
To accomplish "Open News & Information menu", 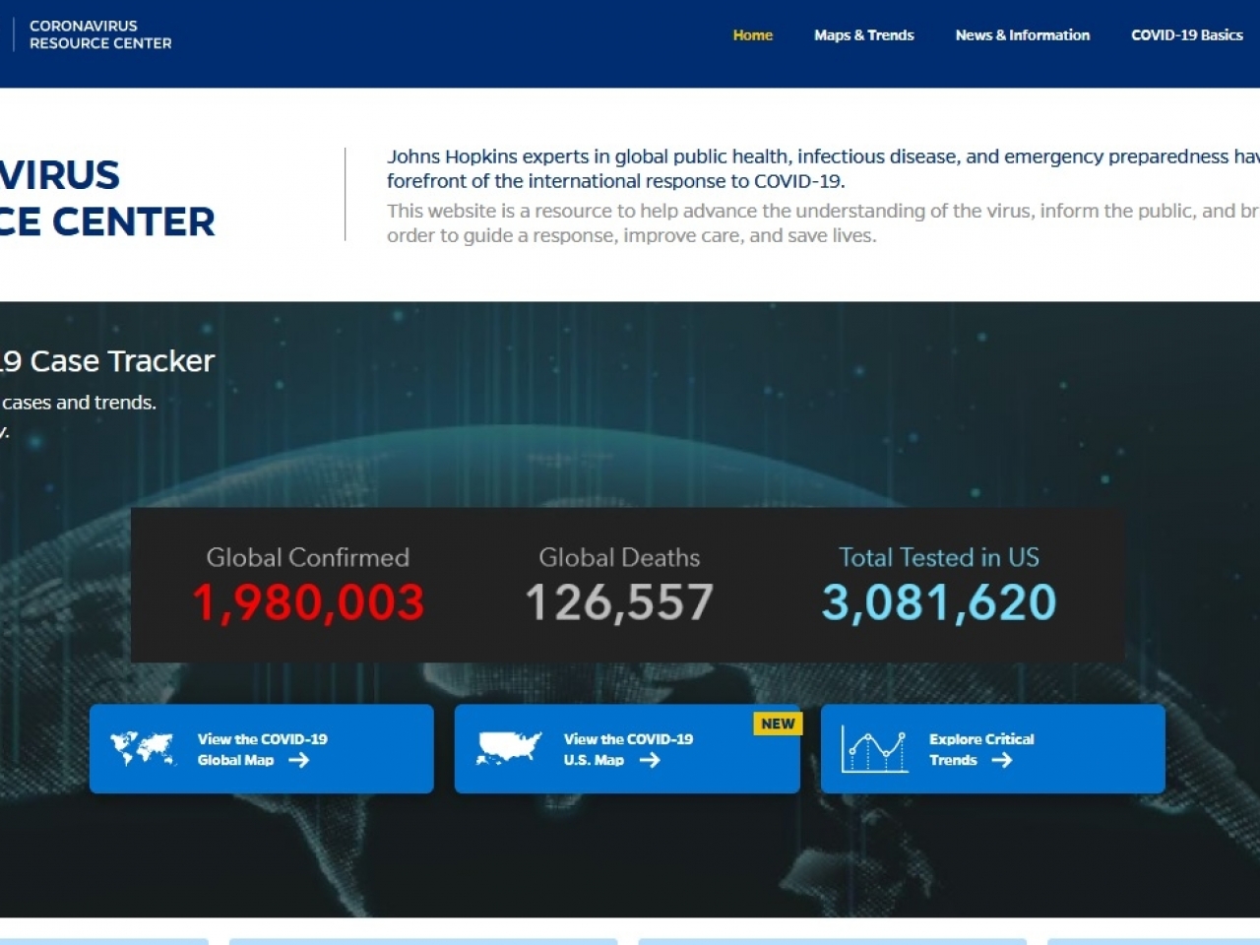I will click(1022, 35).
